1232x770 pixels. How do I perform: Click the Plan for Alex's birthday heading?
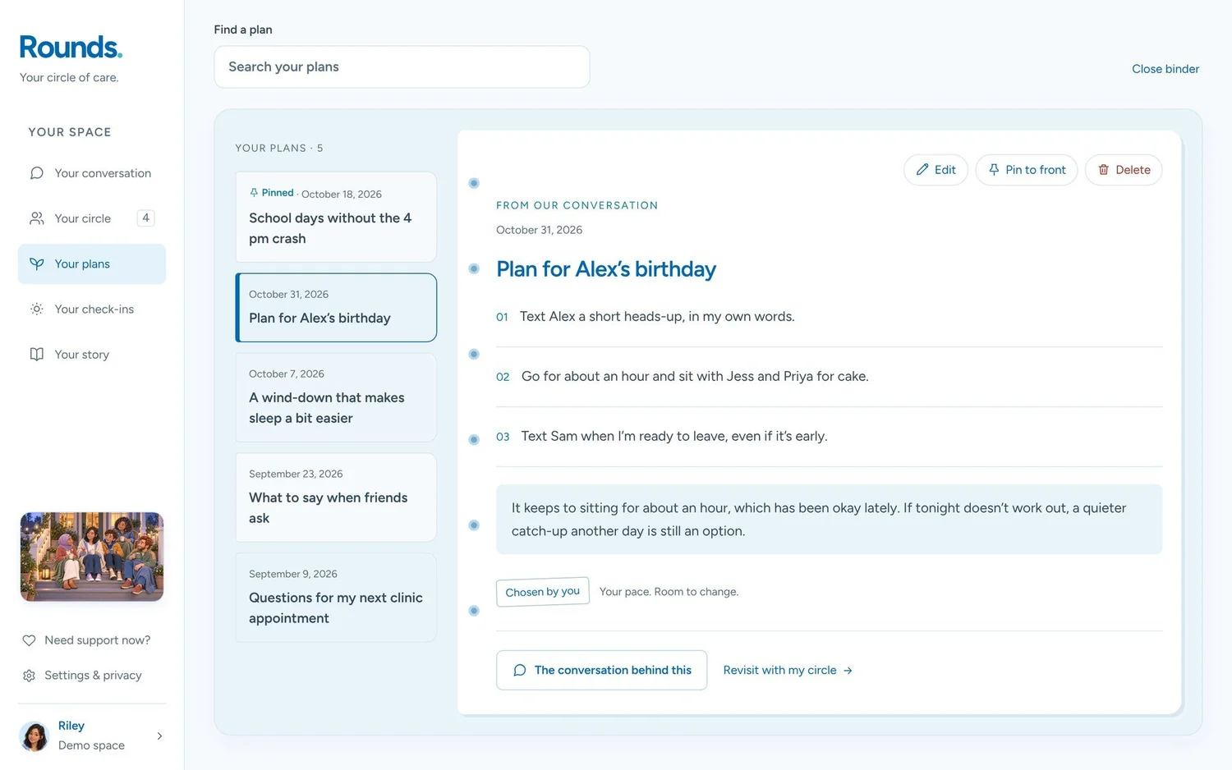click(x=606, y=269)
